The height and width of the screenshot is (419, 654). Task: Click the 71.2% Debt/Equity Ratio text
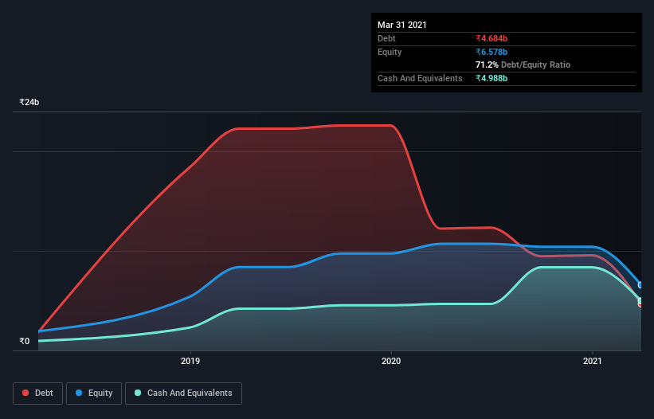(523, 65)
